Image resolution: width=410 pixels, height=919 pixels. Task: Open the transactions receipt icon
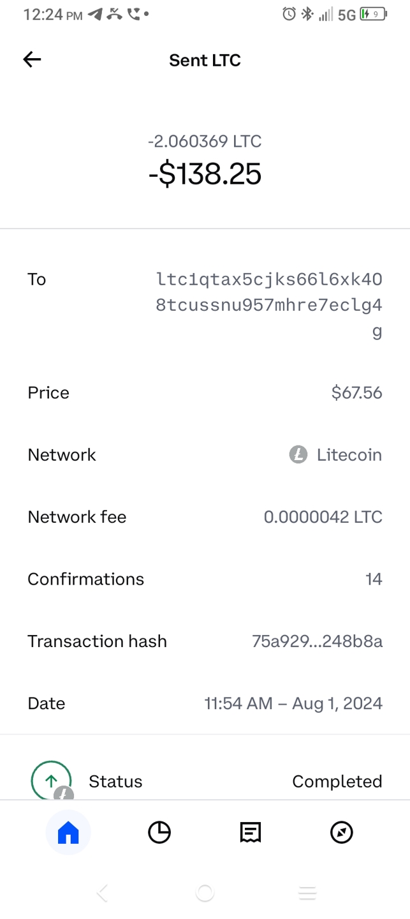(251, 832)
